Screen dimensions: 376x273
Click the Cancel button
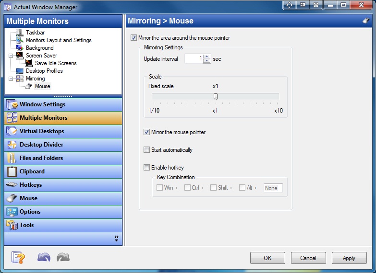pyautogui.click(x=308, y=258)
